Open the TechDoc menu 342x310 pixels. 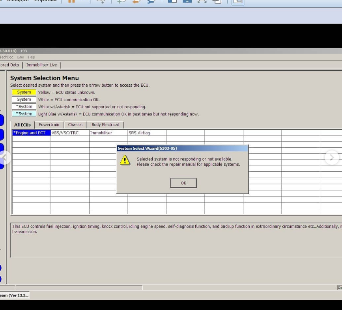7,57
